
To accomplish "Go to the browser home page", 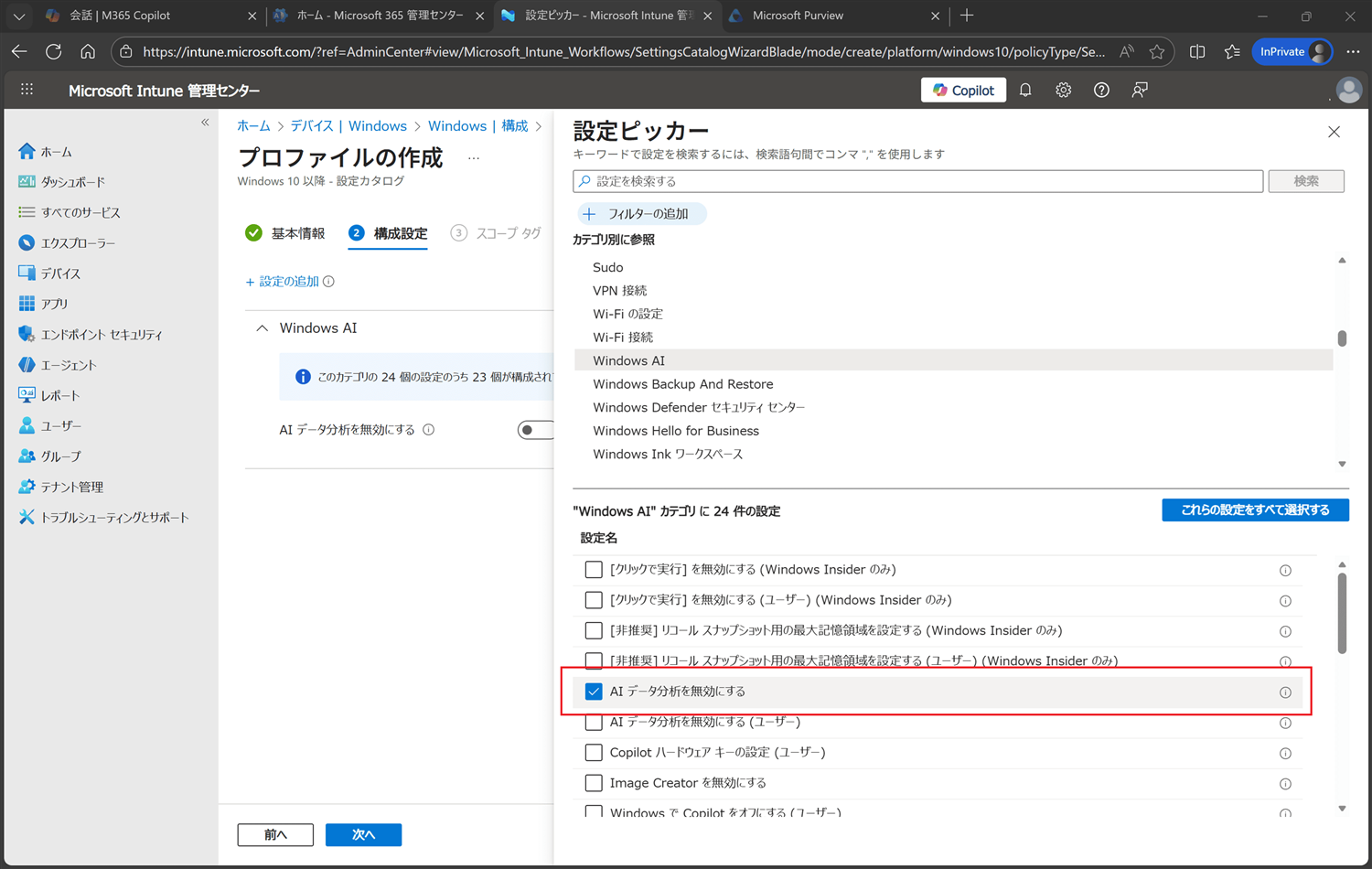I will point(88,52).
